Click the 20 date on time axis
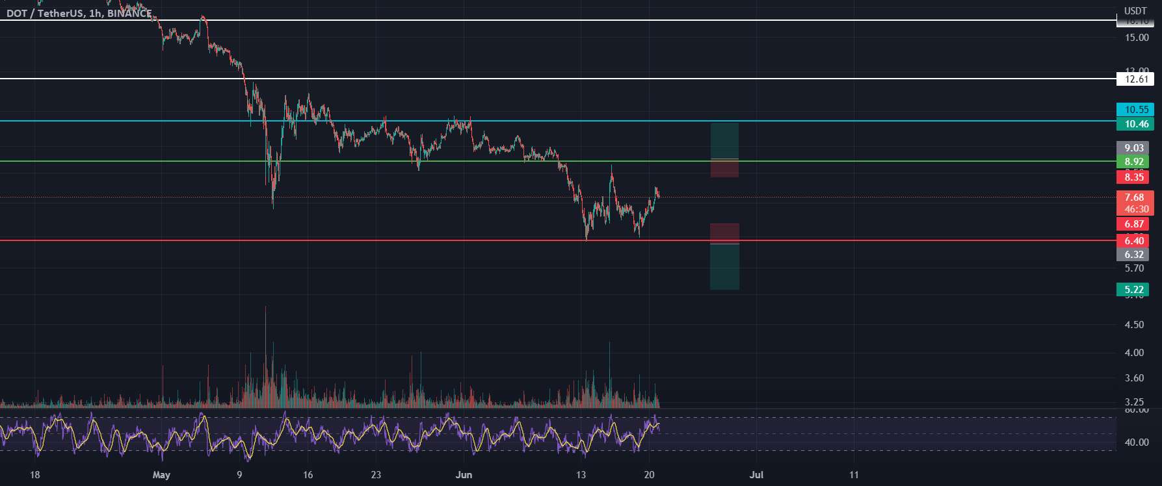The height and width of the screenshot is (486, 1162). pos(649,475)
